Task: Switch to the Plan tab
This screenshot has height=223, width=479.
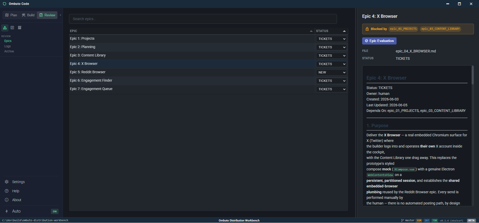Action: click(11, 15)
